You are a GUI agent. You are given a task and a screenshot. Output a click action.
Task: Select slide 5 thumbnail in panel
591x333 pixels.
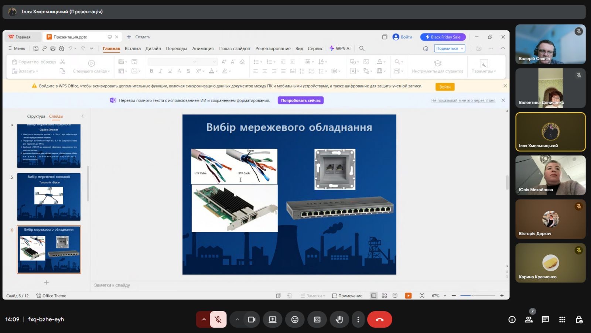(x=49, y=197)
